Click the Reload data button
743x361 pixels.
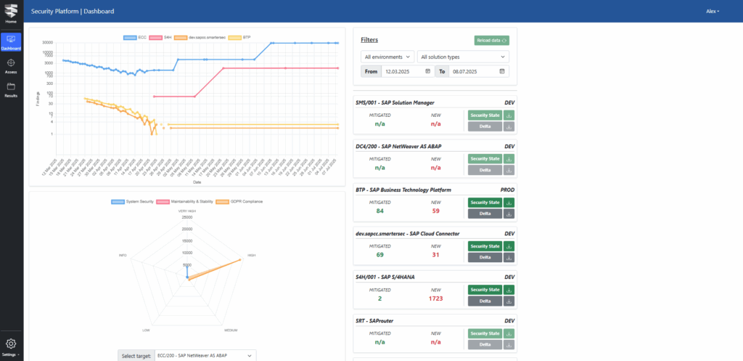pyautogui.click(x=492, y=40)
